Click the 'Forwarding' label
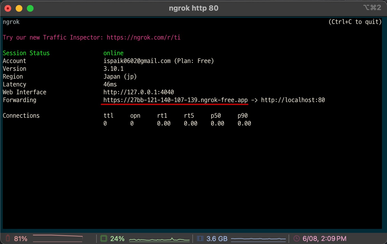This screenshot has width=387, height=244. pyautogui.click(x=20, y=100)
